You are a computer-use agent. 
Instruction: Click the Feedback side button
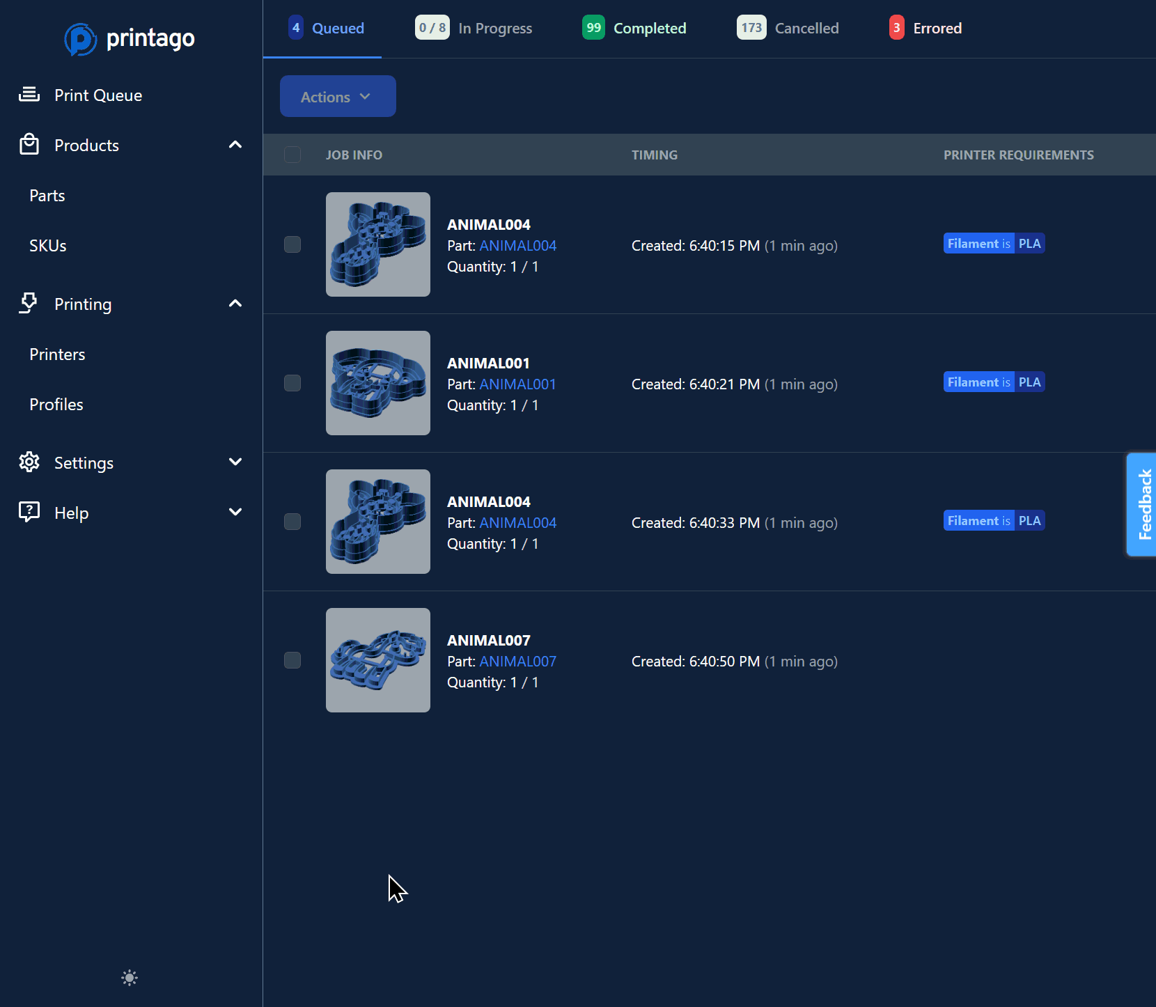click(1142, 504)
